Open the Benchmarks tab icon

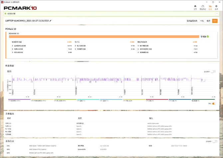click(x=202, y=7)
